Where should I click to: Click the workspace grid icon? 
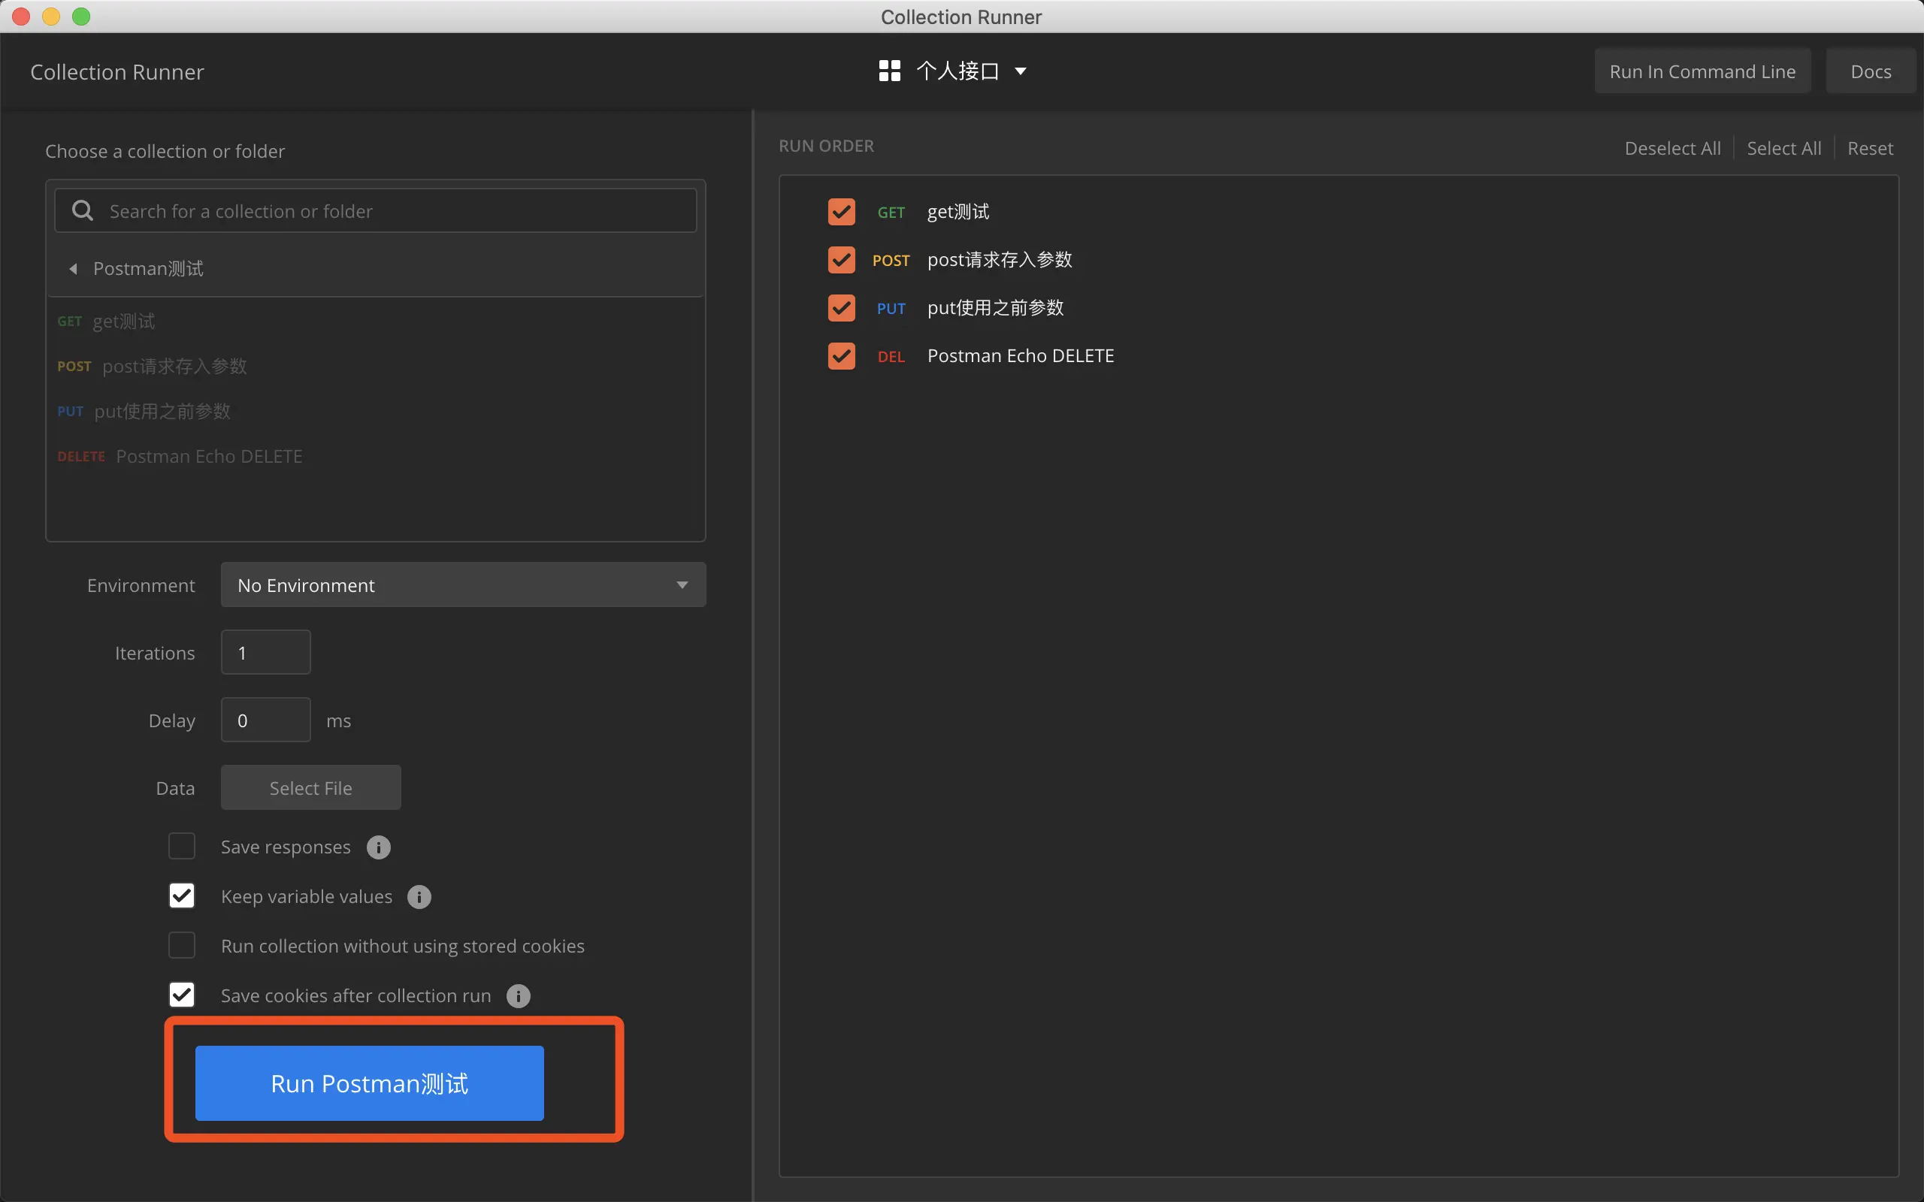890,71
